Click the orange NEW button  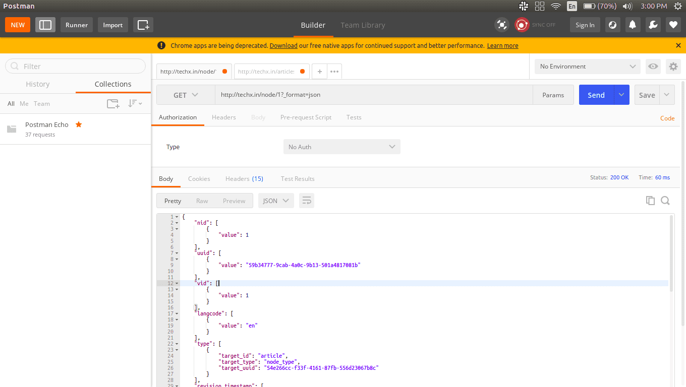tap(18, 25)
